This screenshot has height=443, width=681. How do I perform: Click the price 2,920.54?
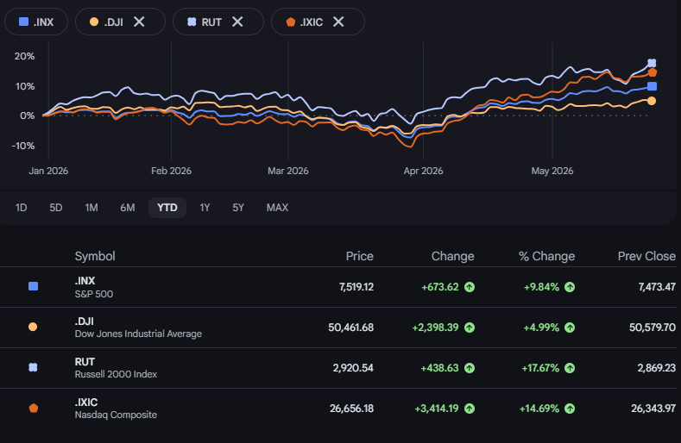click(x=353, y=368)
